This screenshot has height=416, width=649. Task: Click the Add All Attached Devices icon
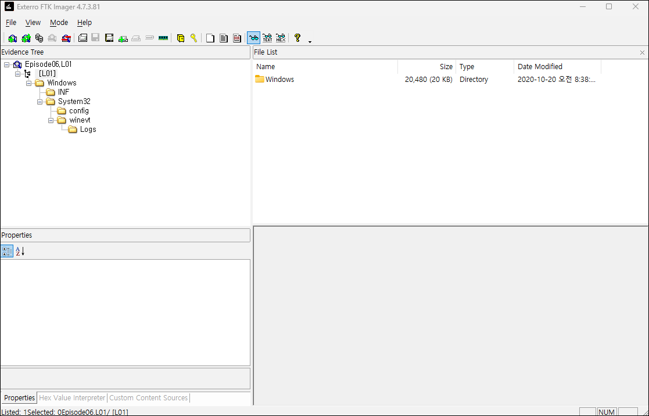click(26, 38)
